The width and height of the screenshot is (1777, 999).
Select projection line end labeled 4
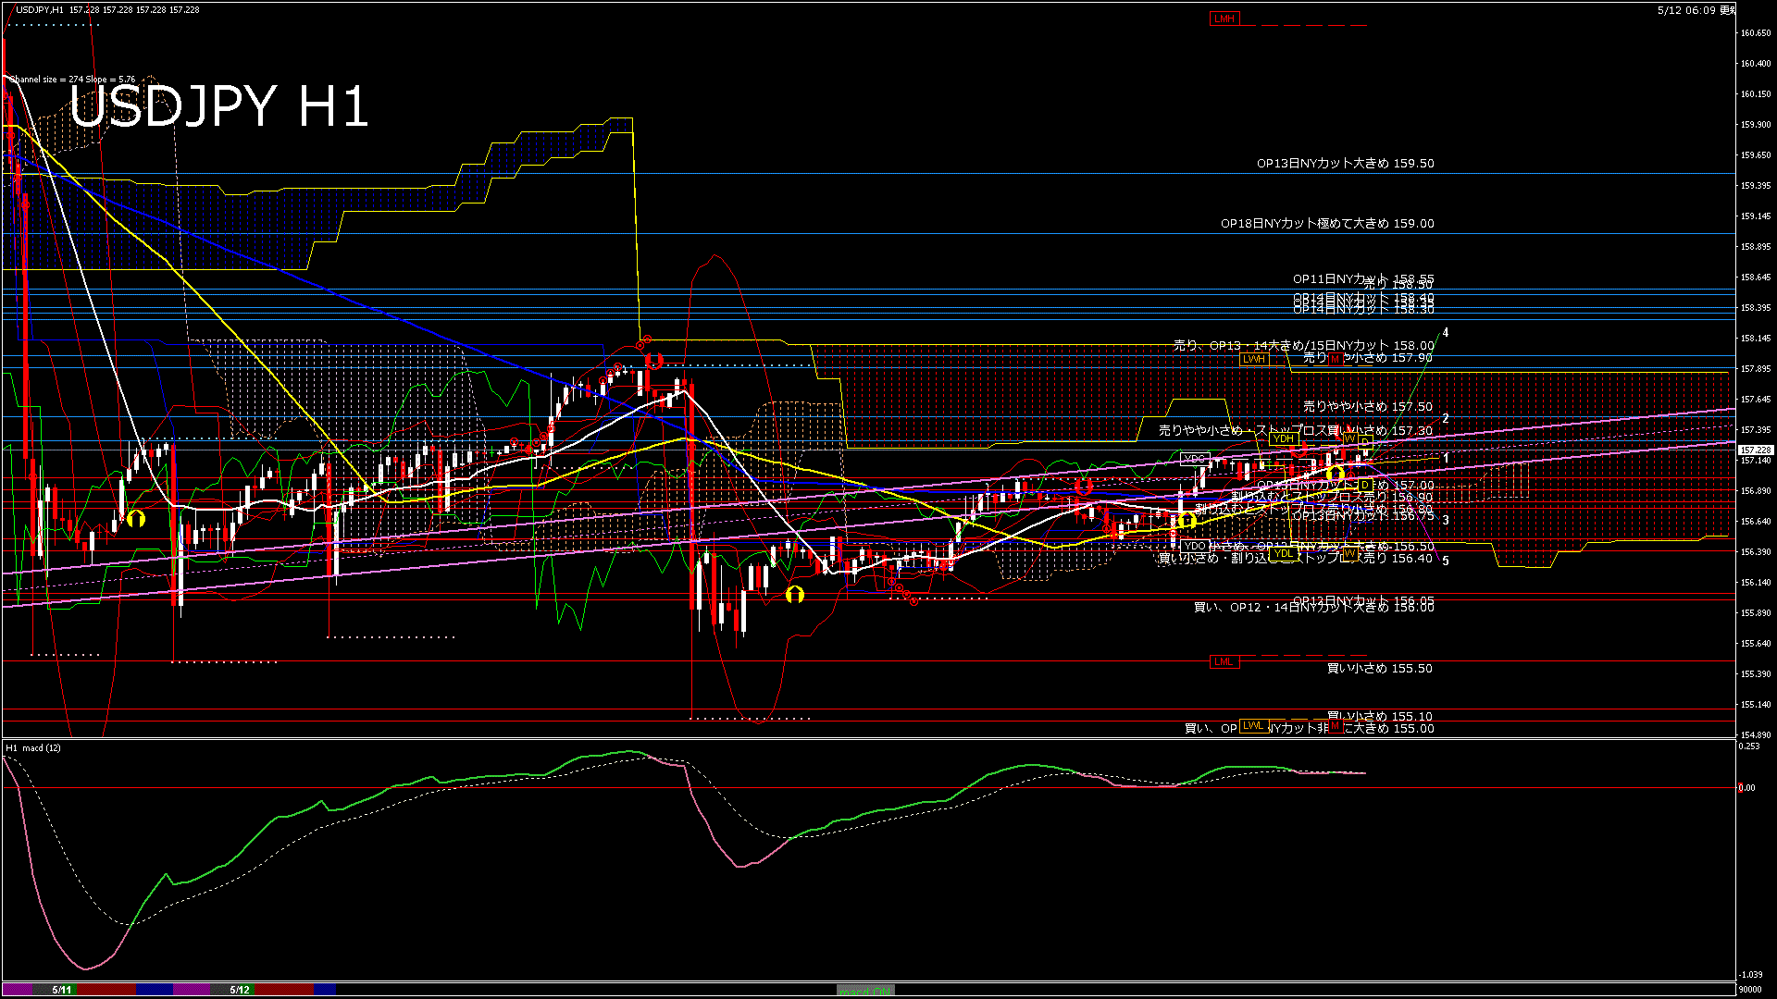click(1446, 333)
